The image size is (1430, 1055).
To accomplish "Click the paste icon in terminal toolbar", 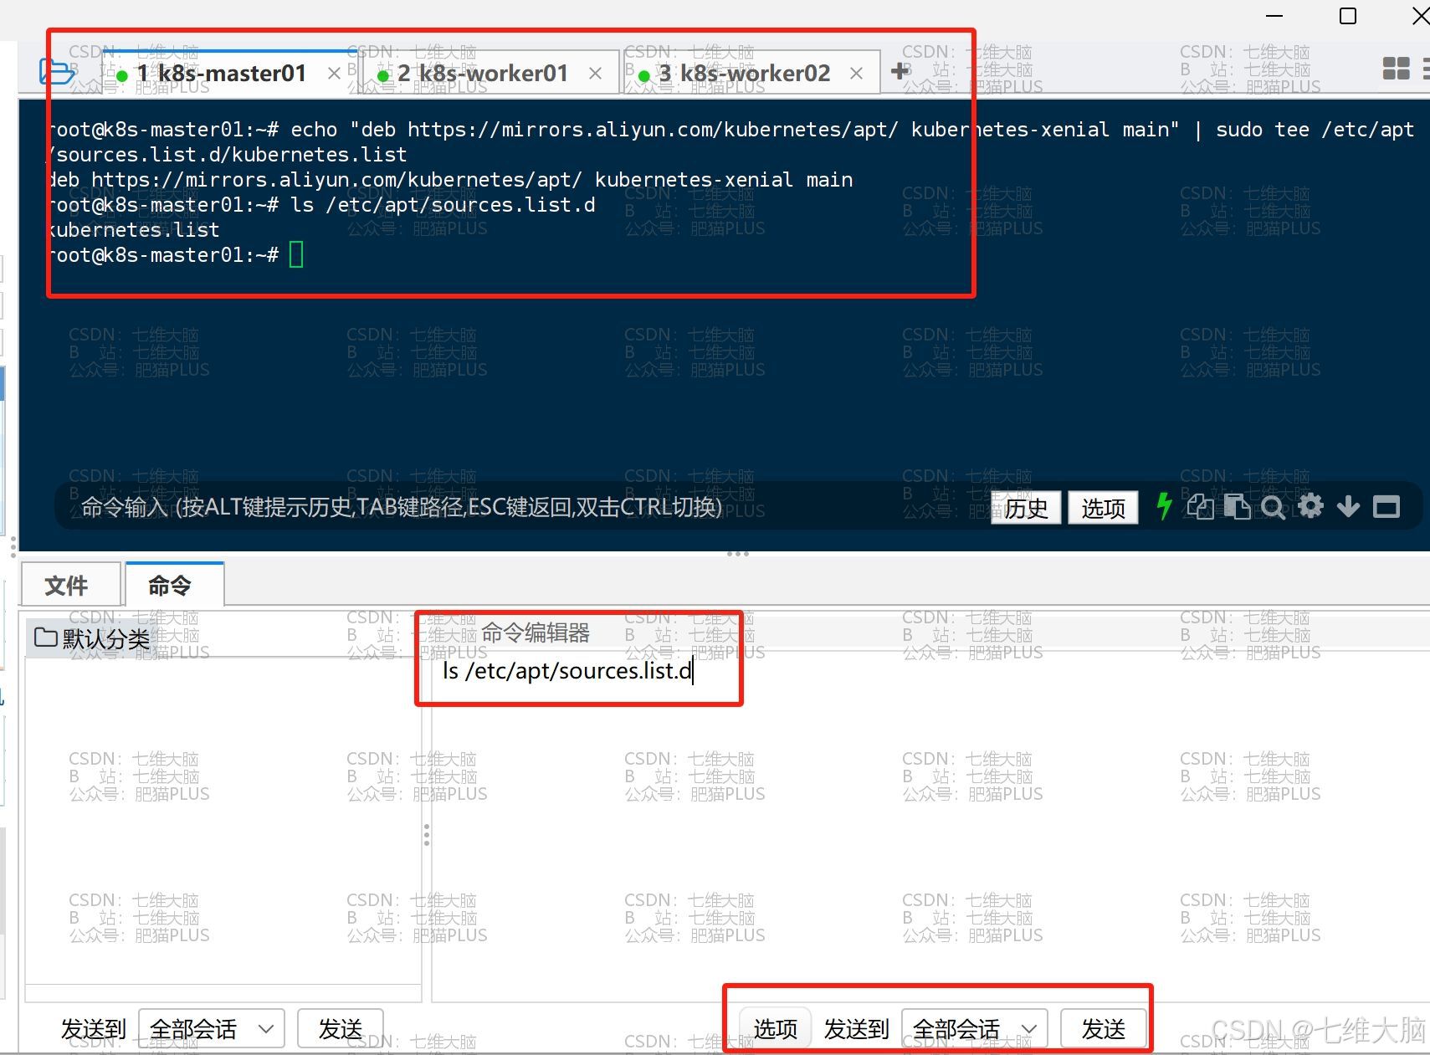I will pos(1237,506).
